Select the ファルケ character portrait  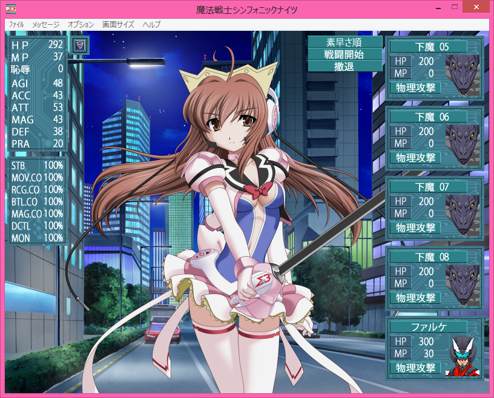pos(462,356)
